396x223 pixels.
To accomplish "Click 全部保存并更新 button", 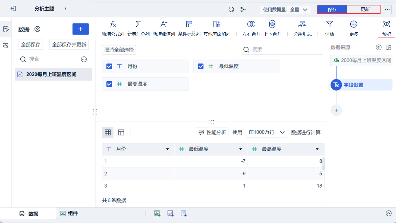I will coord(69,45).
